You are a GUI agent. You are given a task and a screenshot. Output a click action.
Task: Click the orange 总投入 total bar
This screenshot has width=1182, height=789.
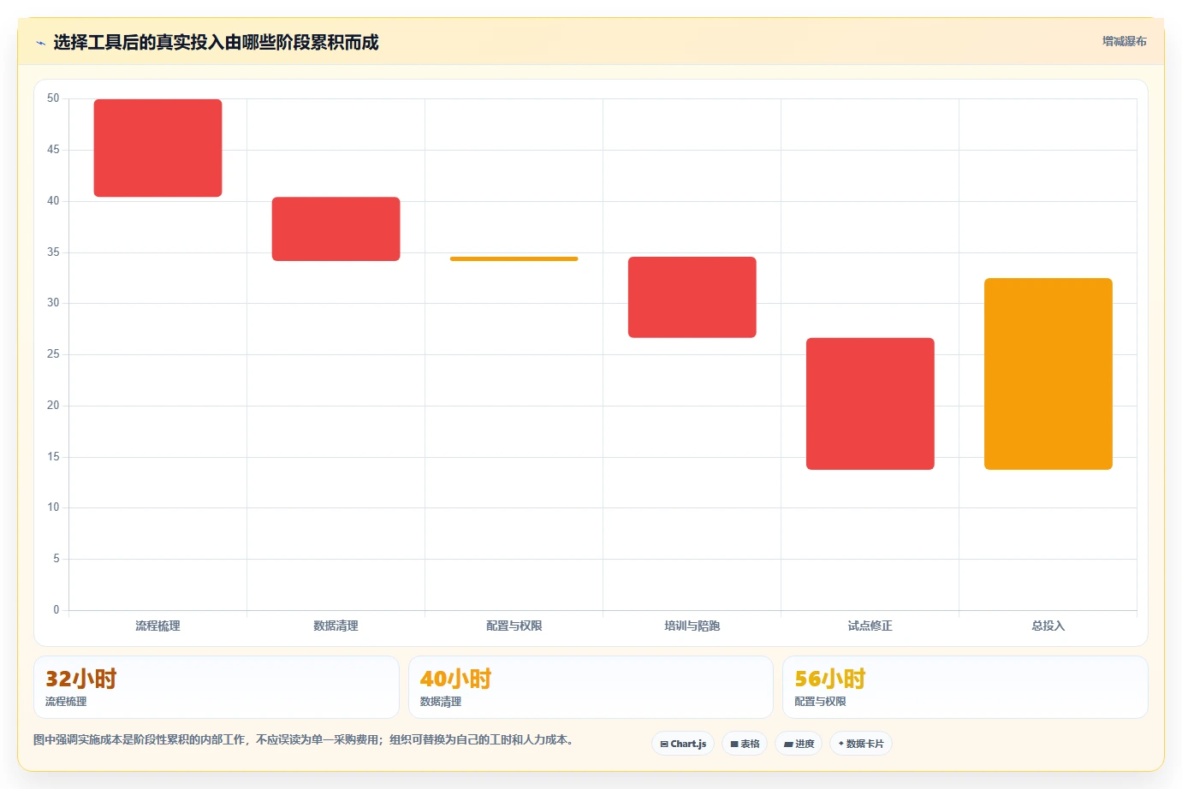coord(1048,374)
